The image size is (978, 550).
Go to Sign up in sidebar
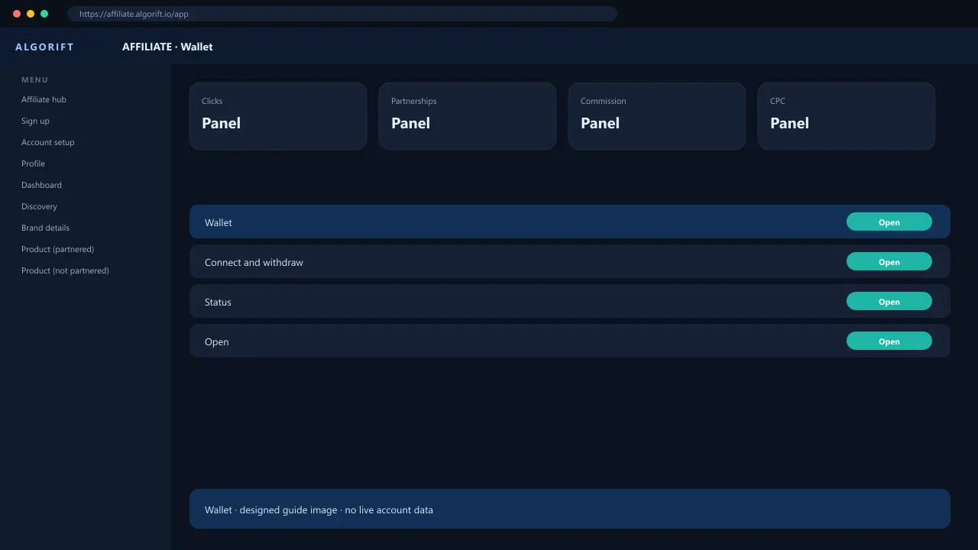[35, 121]
